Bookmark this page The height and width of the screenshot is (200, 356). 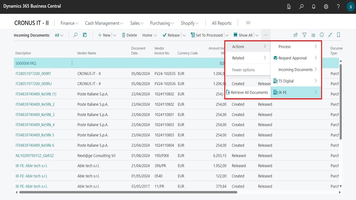tap(338, 35)
